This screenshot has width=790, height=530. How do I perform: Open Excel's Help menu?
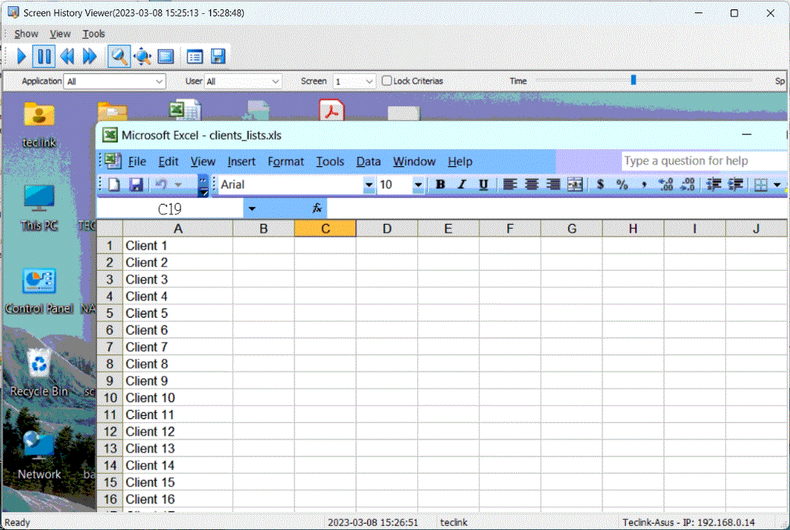460,162
